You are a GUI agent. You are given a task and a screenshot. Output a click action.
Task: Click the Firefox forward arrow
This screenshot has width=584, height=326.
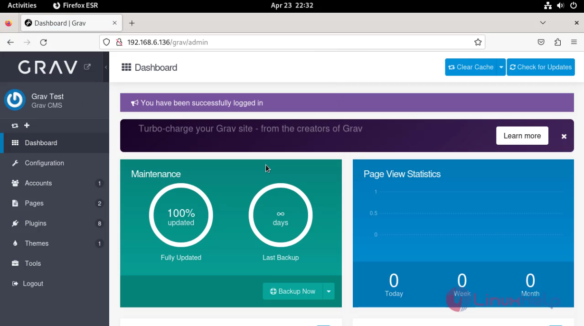coord(27,42)
